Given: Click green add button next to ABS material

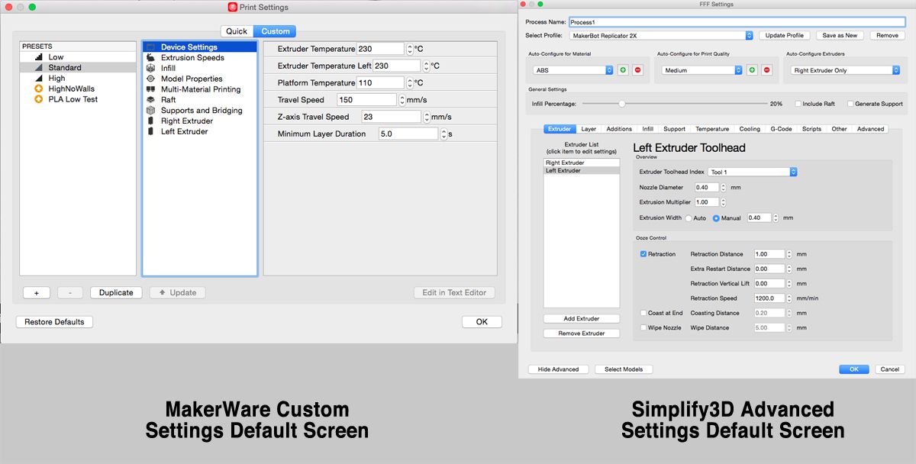Looking at the screenshot, I should click(623, 70).
